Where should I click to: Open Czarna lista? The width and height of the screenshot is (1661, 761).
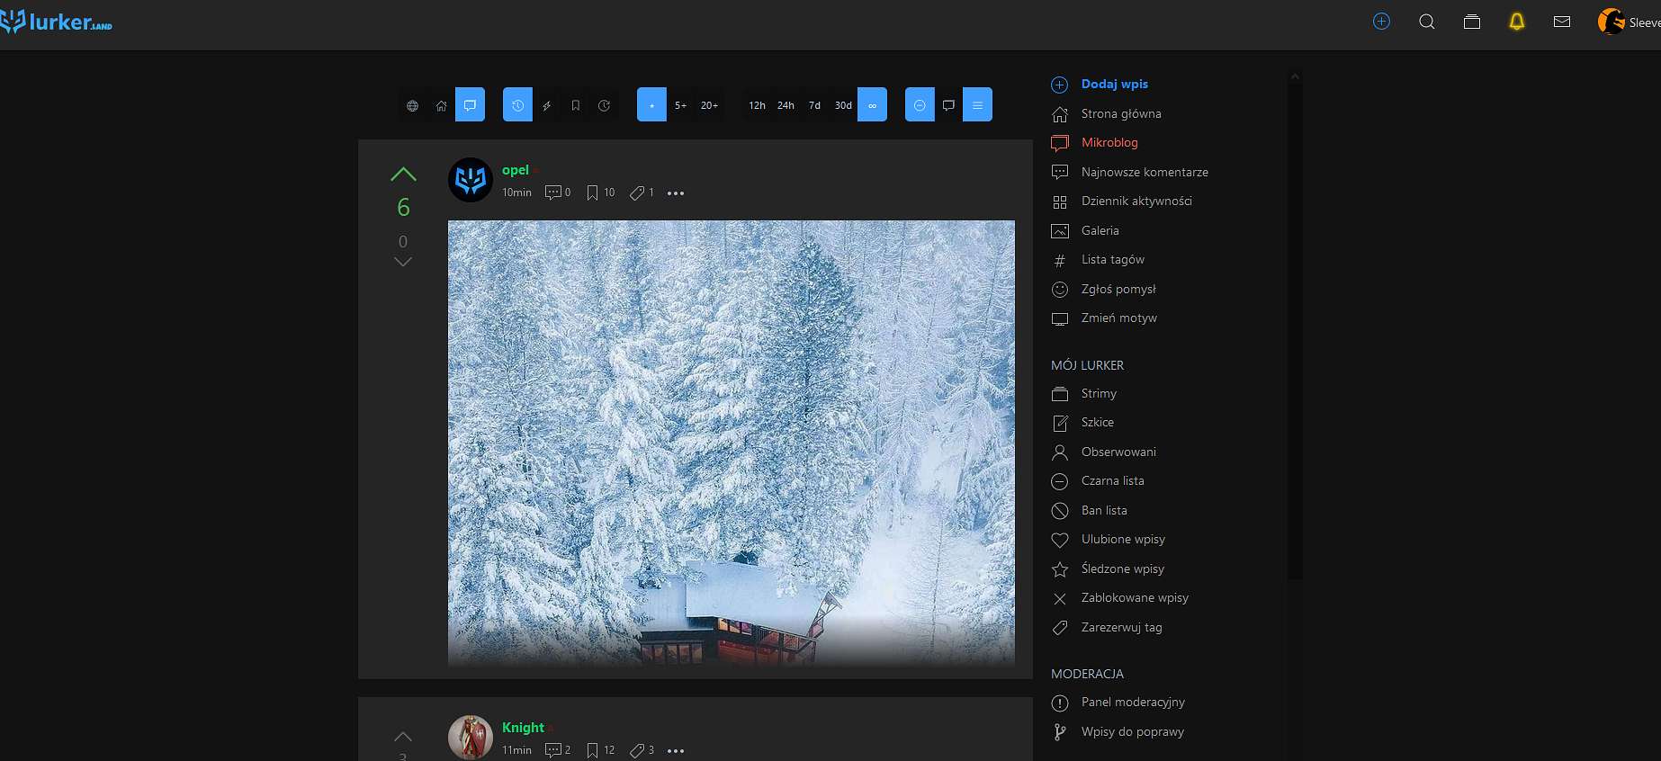[x=1112, y=480]
